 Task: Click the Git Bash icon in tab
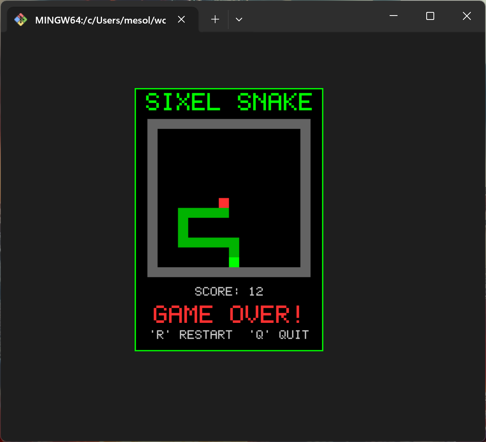pos(21,20)
